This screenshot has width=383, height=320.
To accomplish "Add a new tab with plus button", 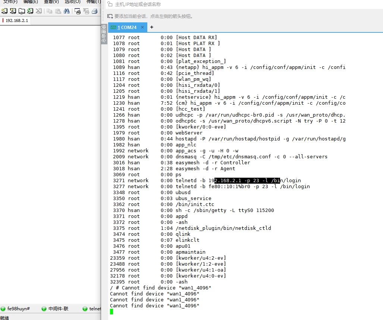I will tap(152, 27).
